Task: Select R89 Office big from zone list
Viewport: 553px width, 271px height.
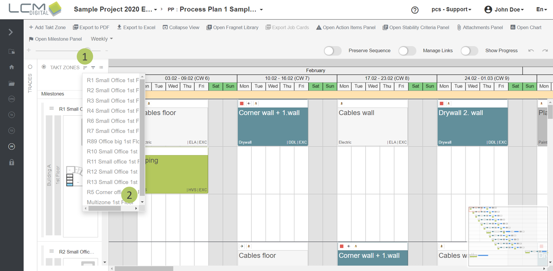Action: click(x=113, y=141)
